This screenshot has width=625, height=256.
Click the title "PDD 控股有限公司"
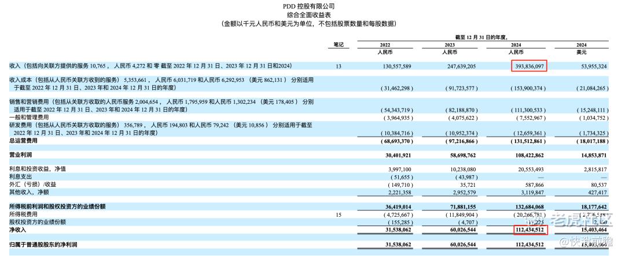tap(308, 6)
